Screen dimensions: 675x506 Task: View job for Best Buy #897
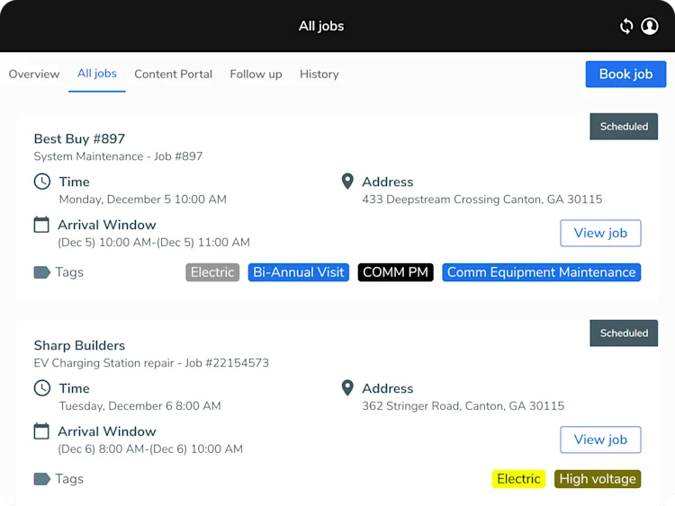pyautogui.click(x=600, y=233)
